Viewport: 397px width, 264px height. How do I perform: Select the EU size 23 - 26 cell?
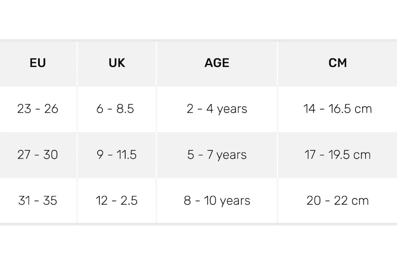[38, 109]
